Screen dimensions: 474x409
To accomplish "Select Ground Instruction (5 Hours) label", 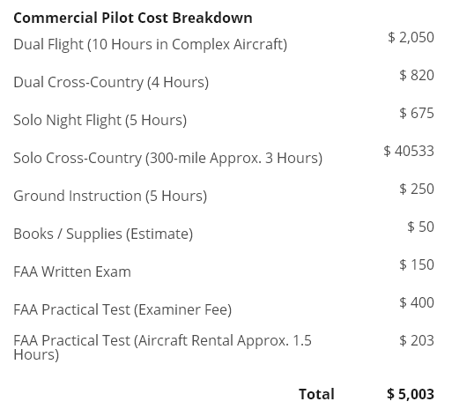I will [x=110, y=196].
